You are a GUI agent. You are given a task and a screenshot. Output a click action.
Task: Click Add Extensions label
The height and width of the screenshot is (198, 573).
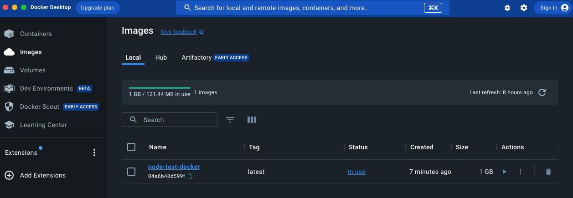[x=43, y=175]
